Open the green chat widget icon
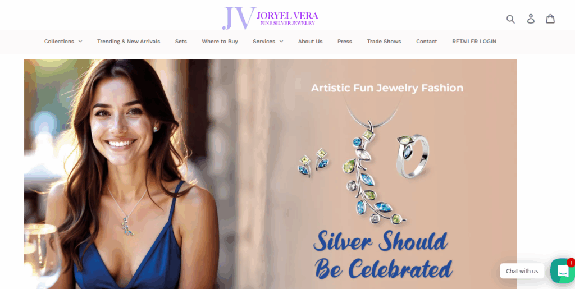The width and height of the screenshot is (575, 289). [x=562, y=271]
